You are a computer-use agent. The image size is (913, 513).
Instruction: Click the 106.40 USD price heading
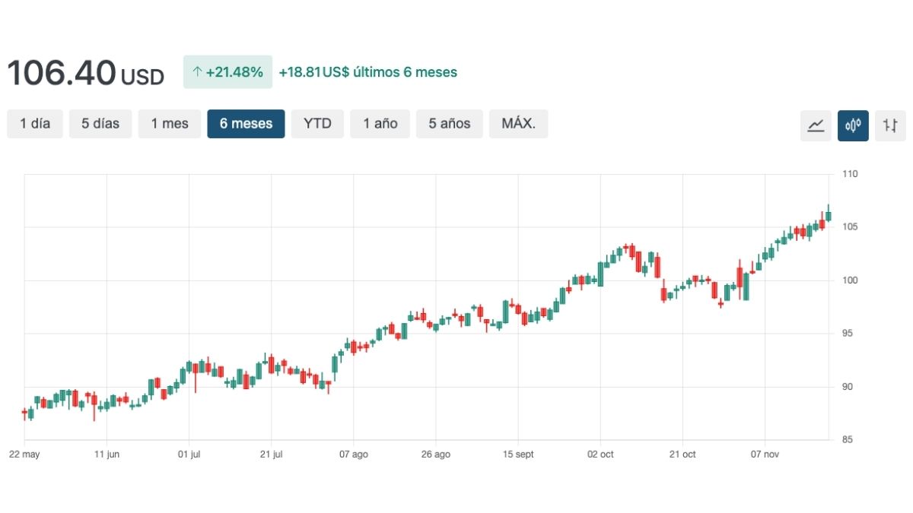click(85, 74)
